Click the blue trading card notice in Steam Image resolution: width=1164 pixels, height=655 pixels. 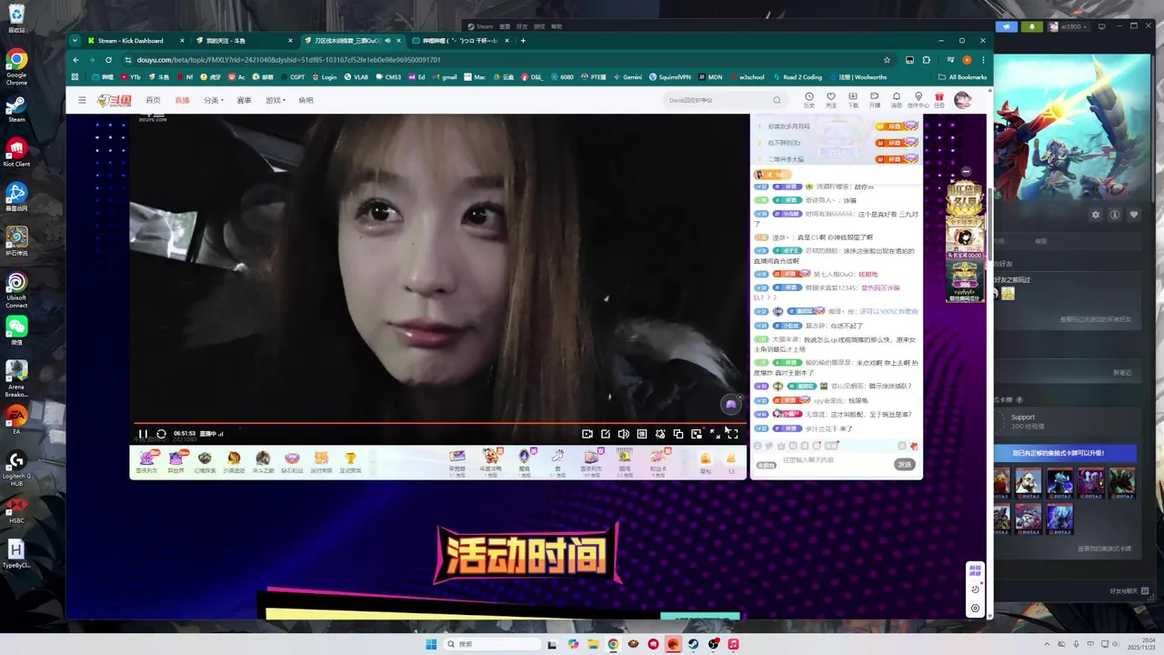[x=1064, y=452]
